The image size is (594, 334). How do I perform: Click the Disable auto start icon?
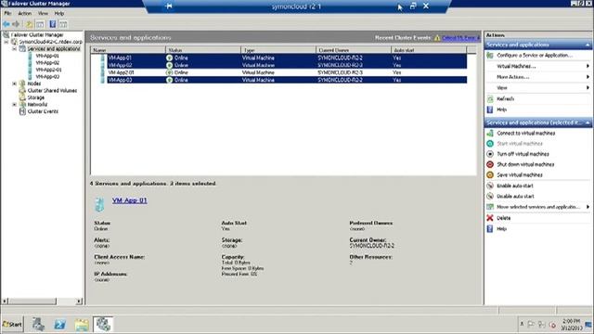click(490, 196)
